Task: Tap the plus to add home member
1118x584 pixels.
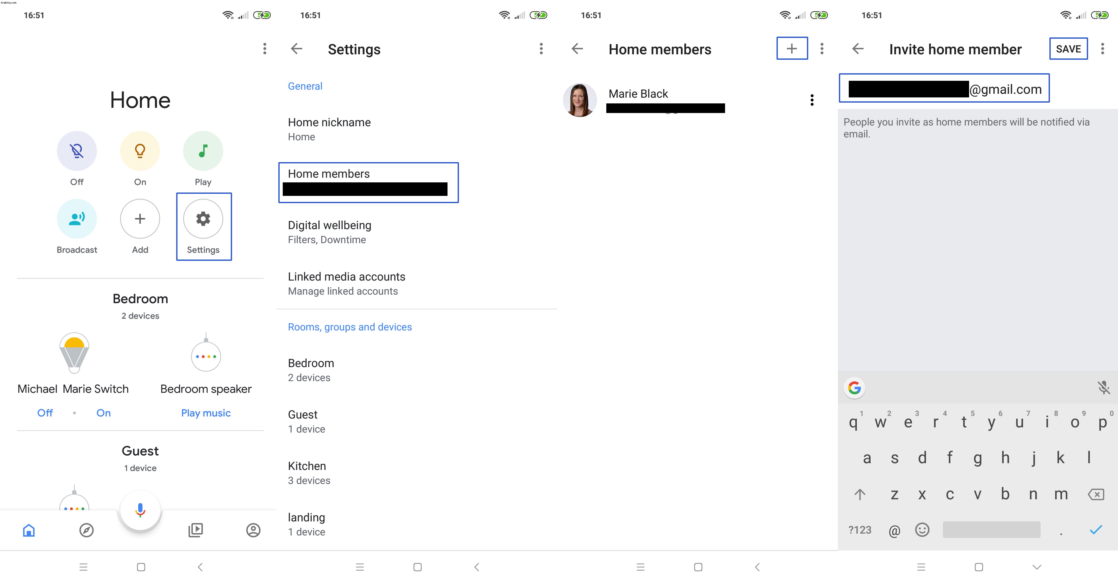Action: pyautogui.click(x=792, y=48)
